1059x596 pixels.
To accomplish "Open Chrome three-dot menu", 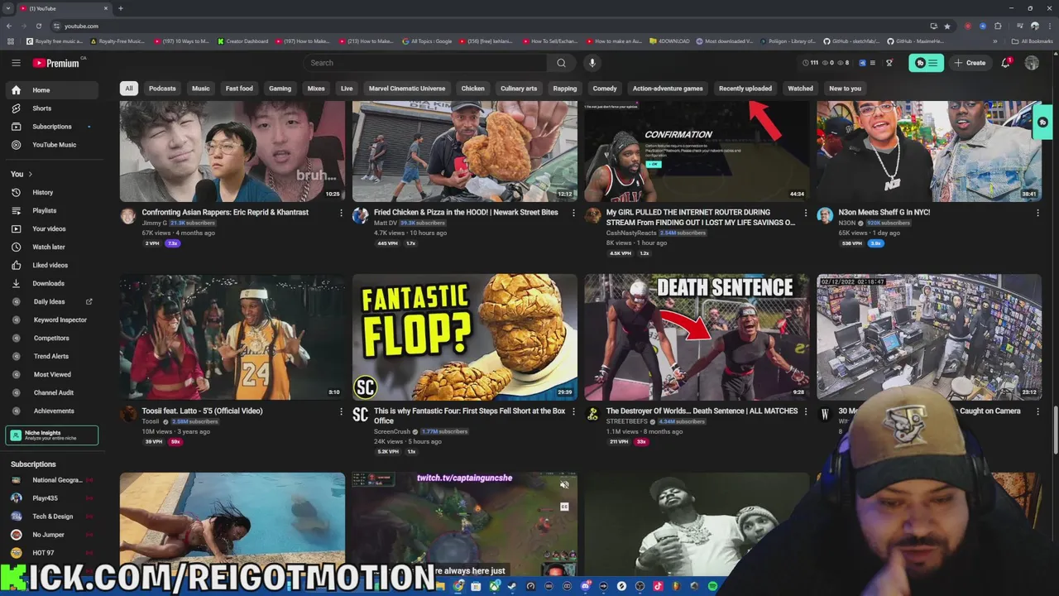I will 1048,26.
